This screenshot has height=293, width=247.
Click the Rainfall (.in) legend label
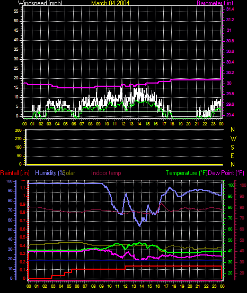click(15, 173)
